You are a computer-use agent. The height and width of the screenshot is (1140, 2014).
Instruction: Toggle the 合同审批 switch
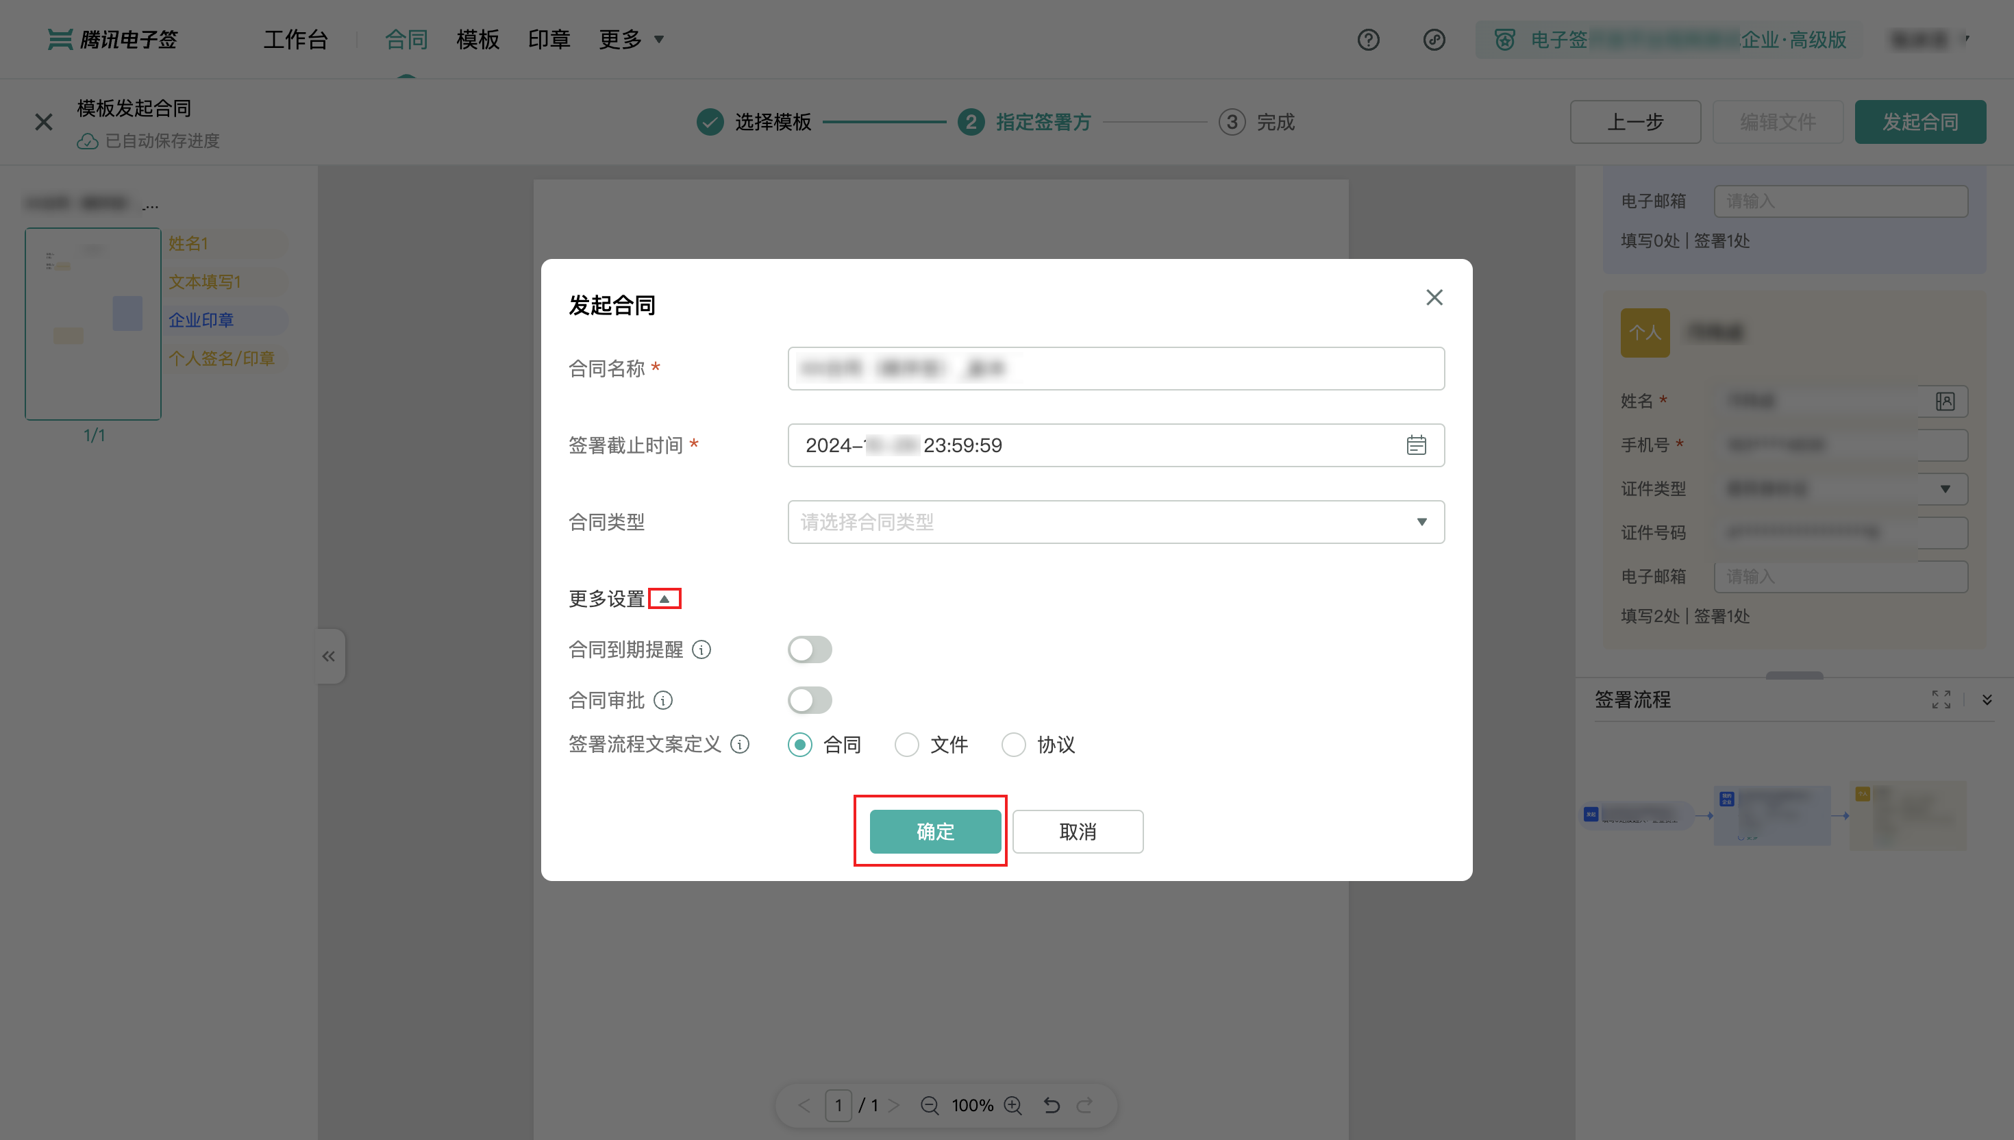810,701
